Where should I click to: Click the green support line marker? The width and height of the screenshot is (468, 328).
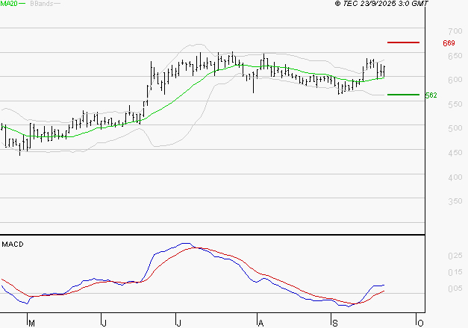[403, 95]
